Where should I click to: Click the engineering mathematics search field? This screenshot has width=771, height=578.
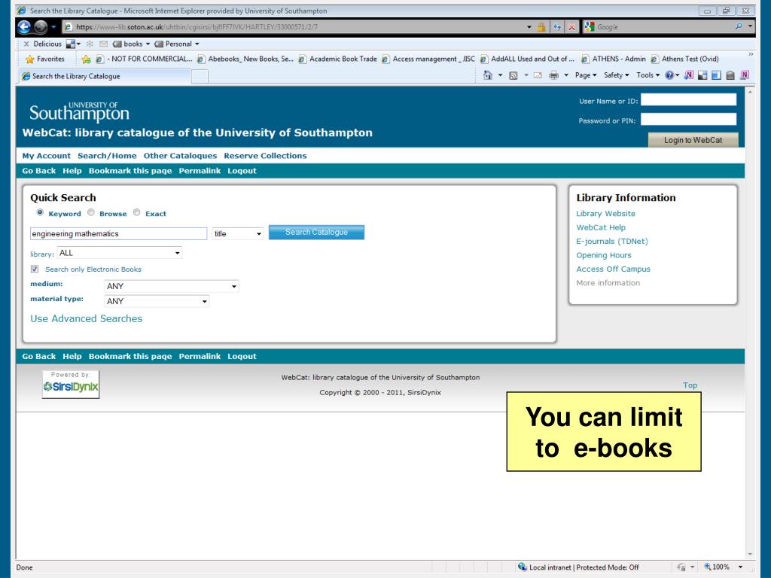pos(118,233)
